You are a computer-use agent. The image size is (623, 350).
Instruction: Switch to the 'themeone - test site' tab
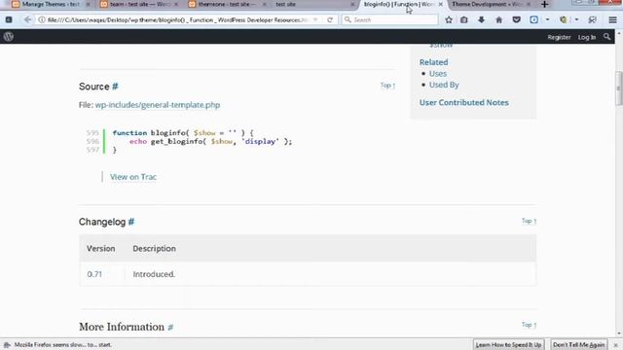pos(227,4)
